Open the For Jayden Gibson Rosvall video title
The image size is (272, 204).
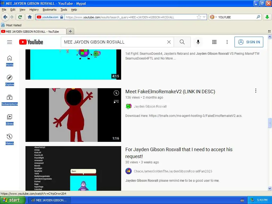click(179, 153)
